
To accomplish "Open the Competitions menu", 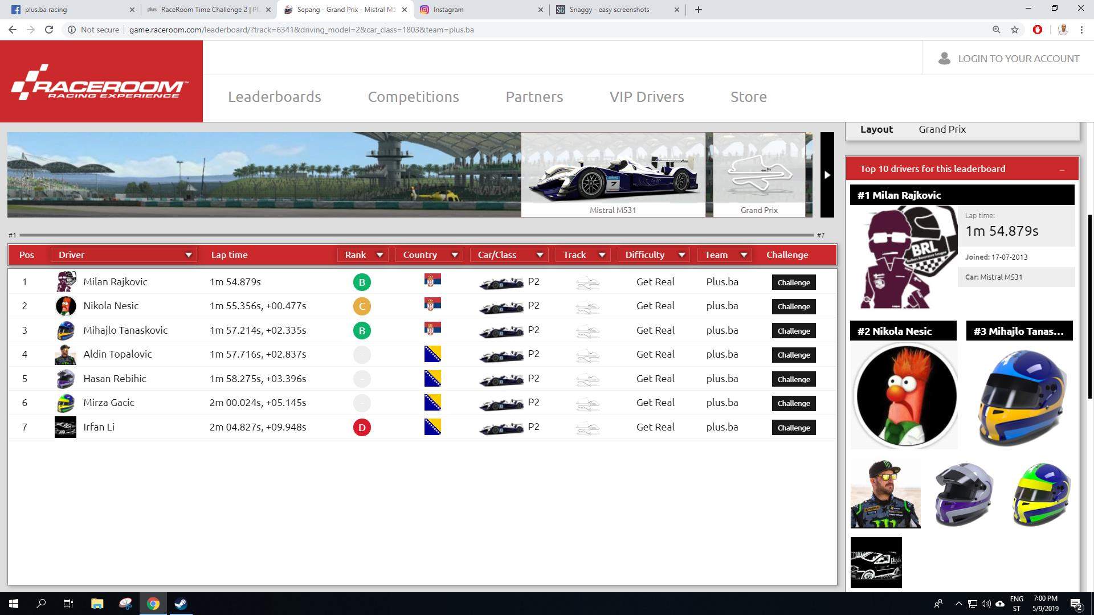I will [413, 97].
